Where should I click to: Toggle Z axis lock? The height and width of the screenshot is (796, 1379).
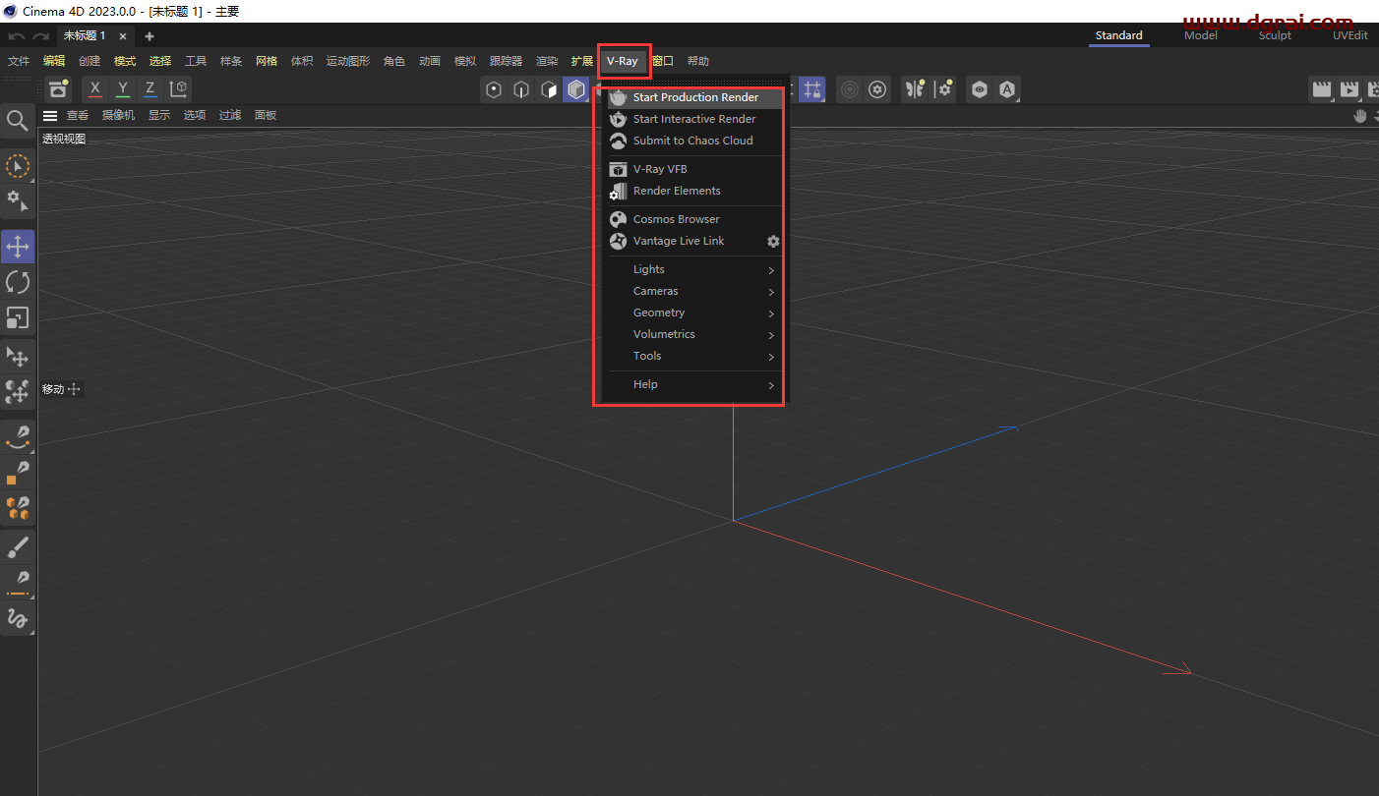pos(150,89)
